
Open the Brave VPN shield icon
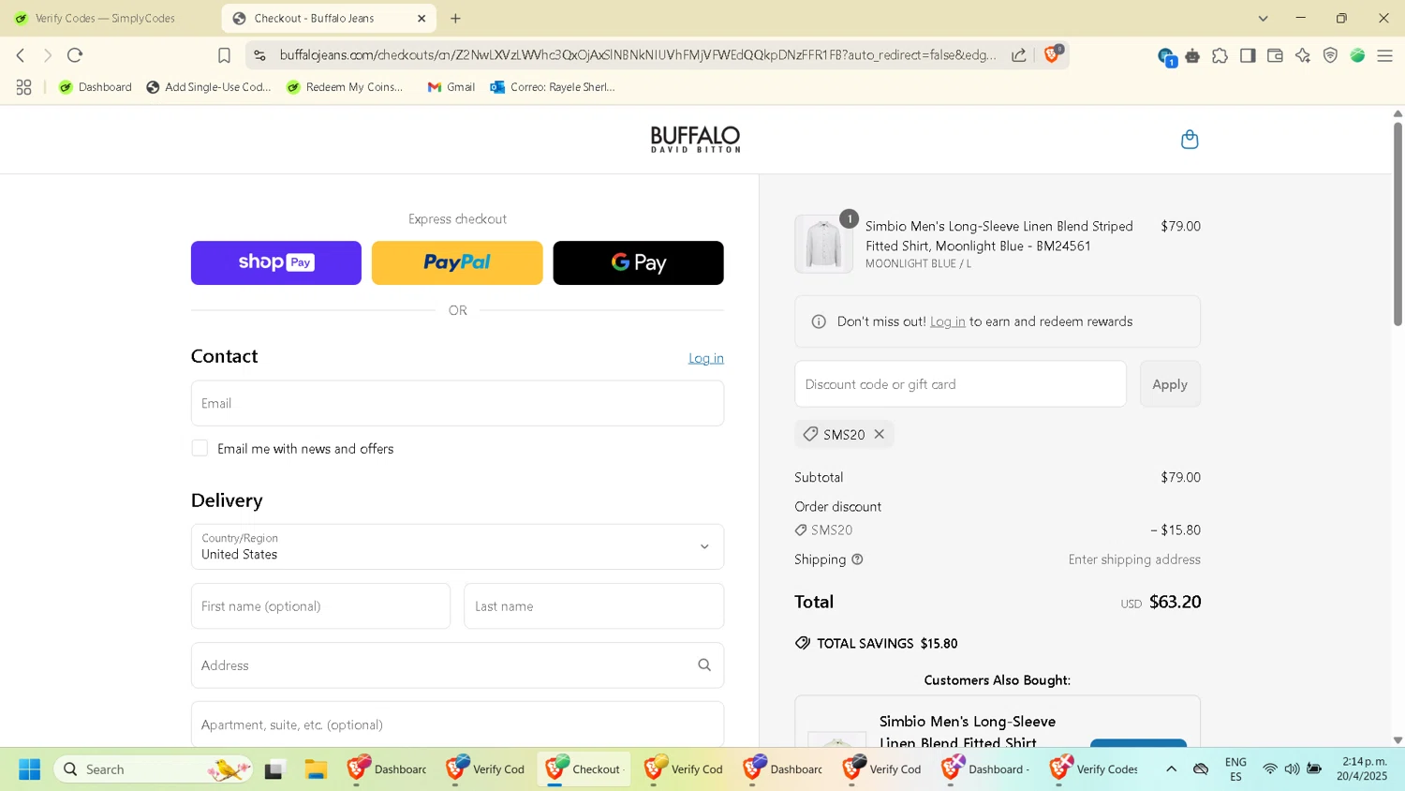tap(1330, 56)
